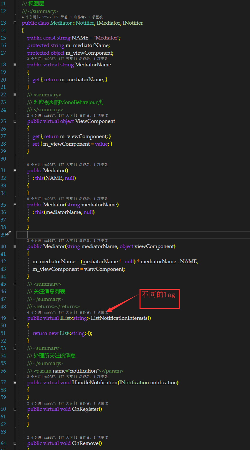Image resolution: width=250 pixels, height=450 pixels.
Task: Click IMediator interface name on line 13
Action: click(x=108, y=23)
